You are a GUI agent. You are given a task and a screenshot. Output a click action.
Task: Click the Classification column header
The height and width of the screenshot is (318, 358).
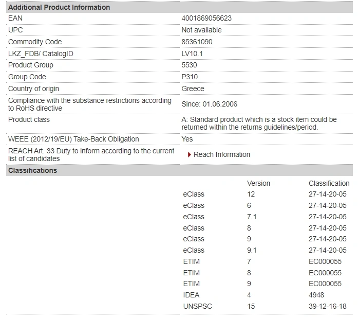click(329, 183)
